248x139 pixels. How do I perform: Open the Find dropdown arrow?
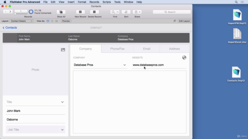pos(118,12)
